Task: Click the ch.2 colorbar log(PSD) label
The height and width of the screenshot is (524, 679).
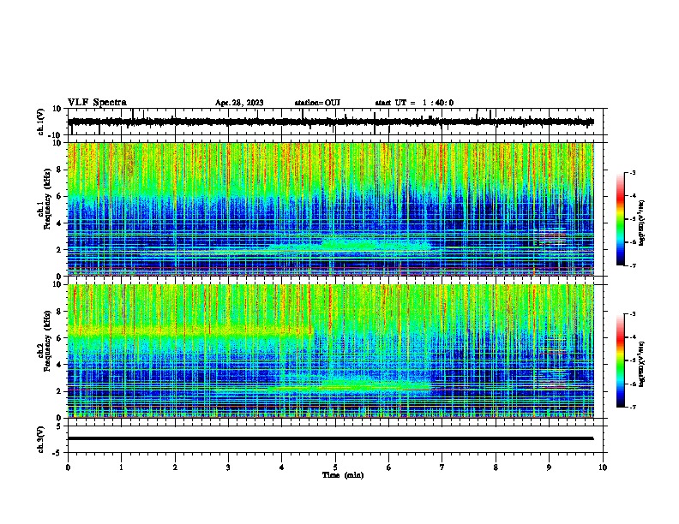Action: [641, 364]
